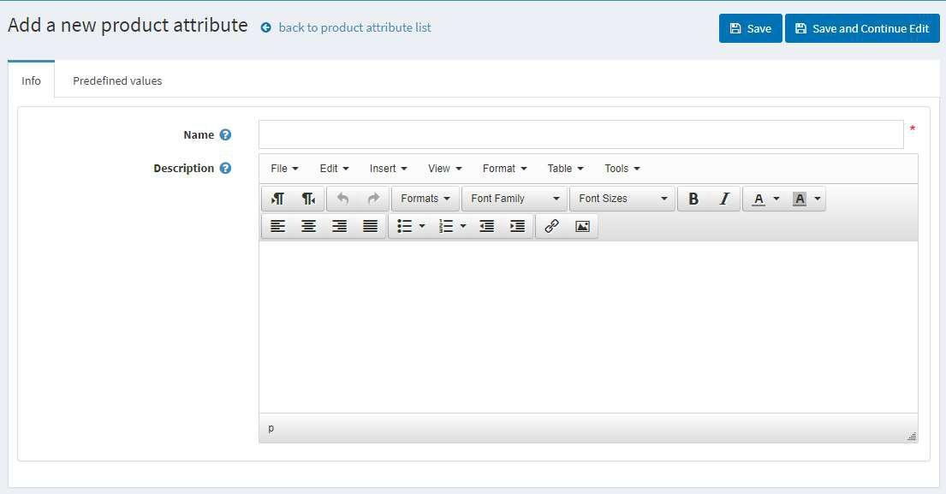Open the View menu in editor
Screen dimensions: 946x494
tap(445, 169)
